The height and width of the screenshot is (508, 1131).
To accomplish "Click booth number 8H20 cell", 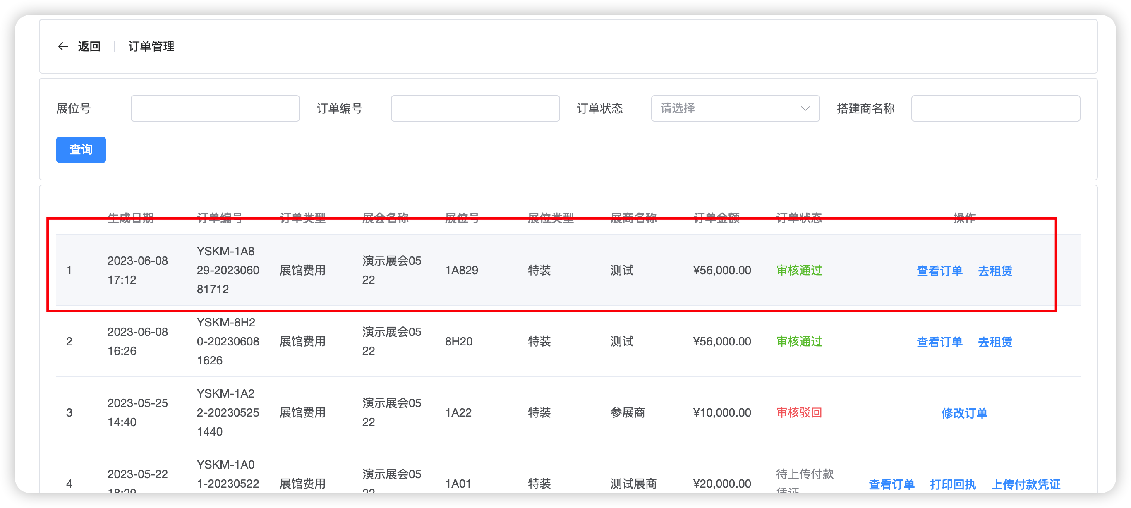I will click(x=458, y=341).
